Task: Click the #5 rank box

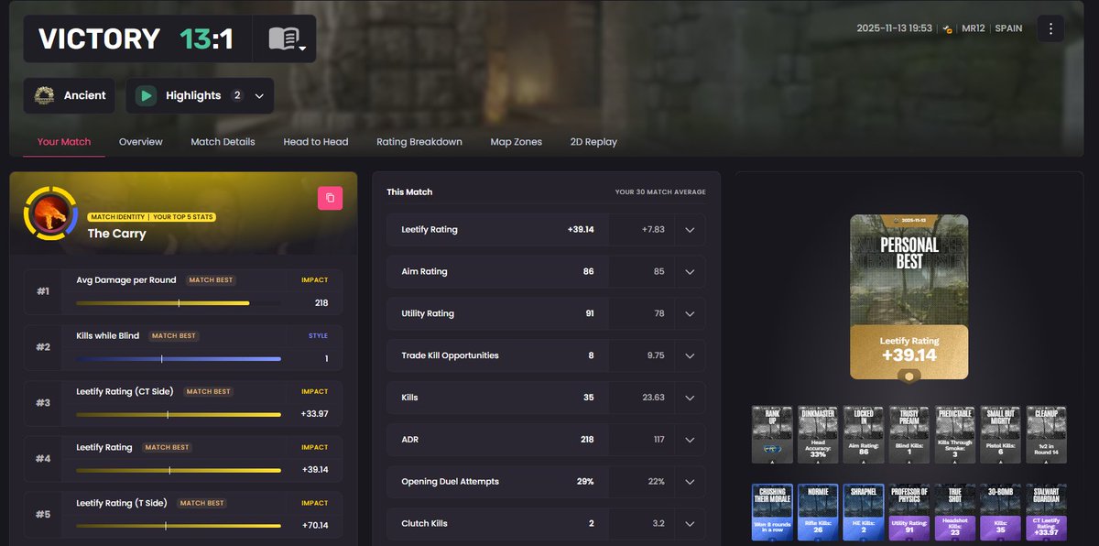Action: (45, 515)
